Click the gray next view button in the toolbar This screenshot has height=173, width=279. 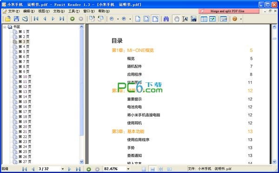81,19
